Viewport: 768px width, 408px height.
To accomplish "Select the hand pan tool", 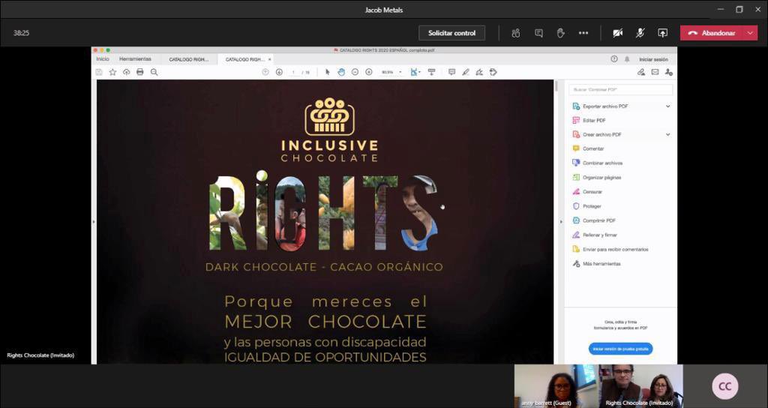I will [341, 72].
